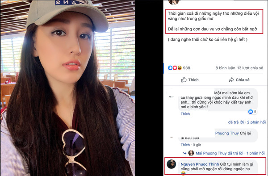Click the Phuong Thuy commenter name

click(x=227, y=133)
